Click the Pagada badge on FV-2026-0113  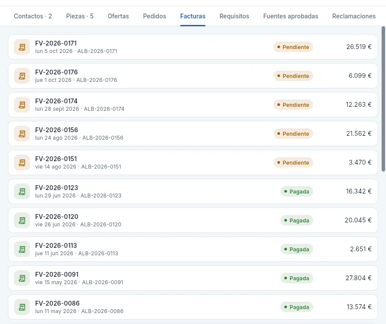click(x=297, y=249)
